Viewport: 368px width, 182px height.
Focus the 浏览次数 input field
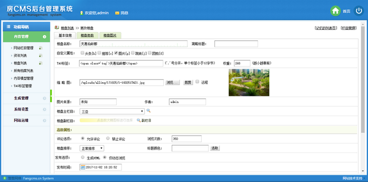tap(186, 139)
